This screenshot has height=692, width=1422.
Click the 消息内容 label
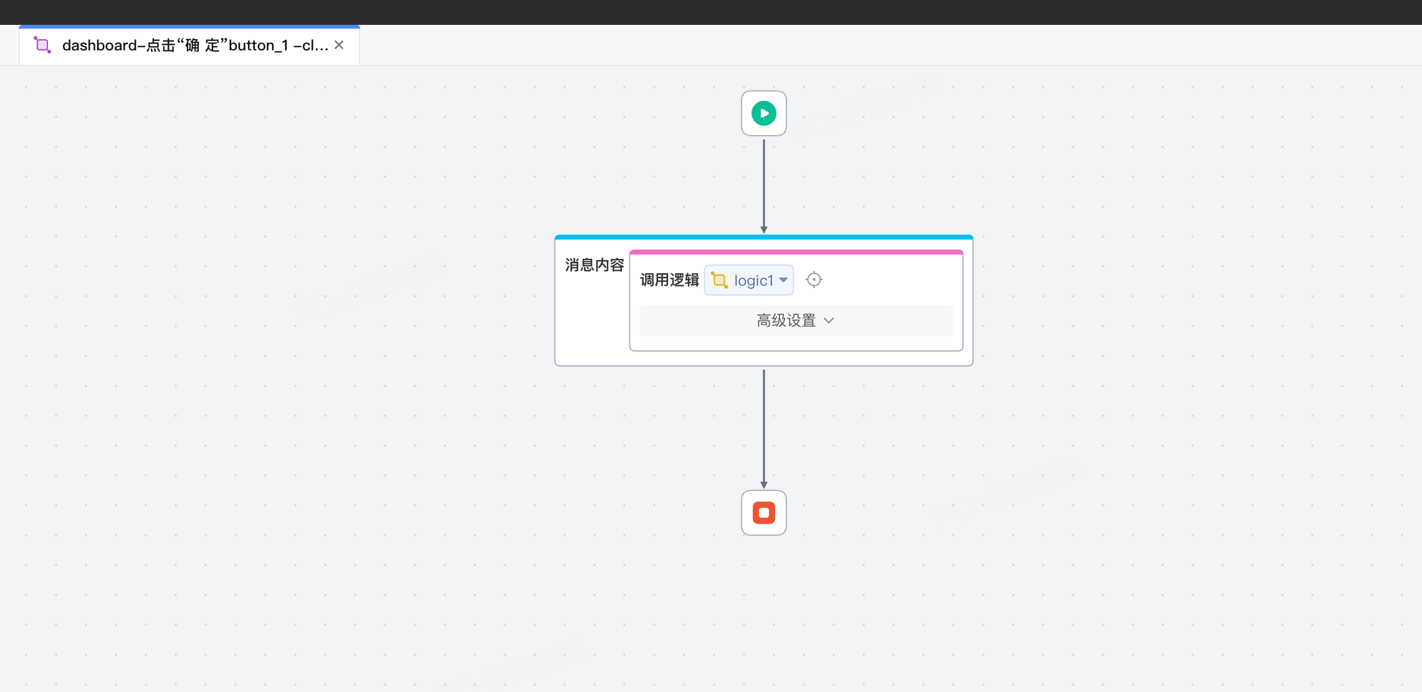pos(594,265)
